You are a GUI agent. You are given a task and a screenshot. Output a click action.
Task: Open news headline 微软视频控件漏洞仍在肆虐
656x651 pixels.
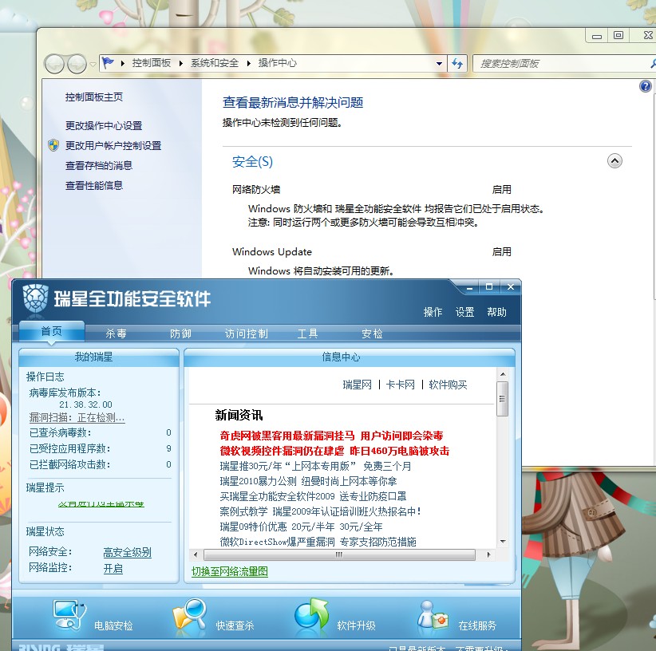tap(334, 451)
